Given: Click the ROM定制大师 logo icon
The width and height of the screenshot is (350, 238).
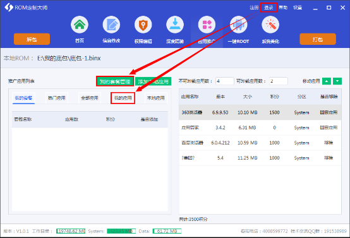Looking at the screenshot, I should pyautogui.click(x=9, y=8).
